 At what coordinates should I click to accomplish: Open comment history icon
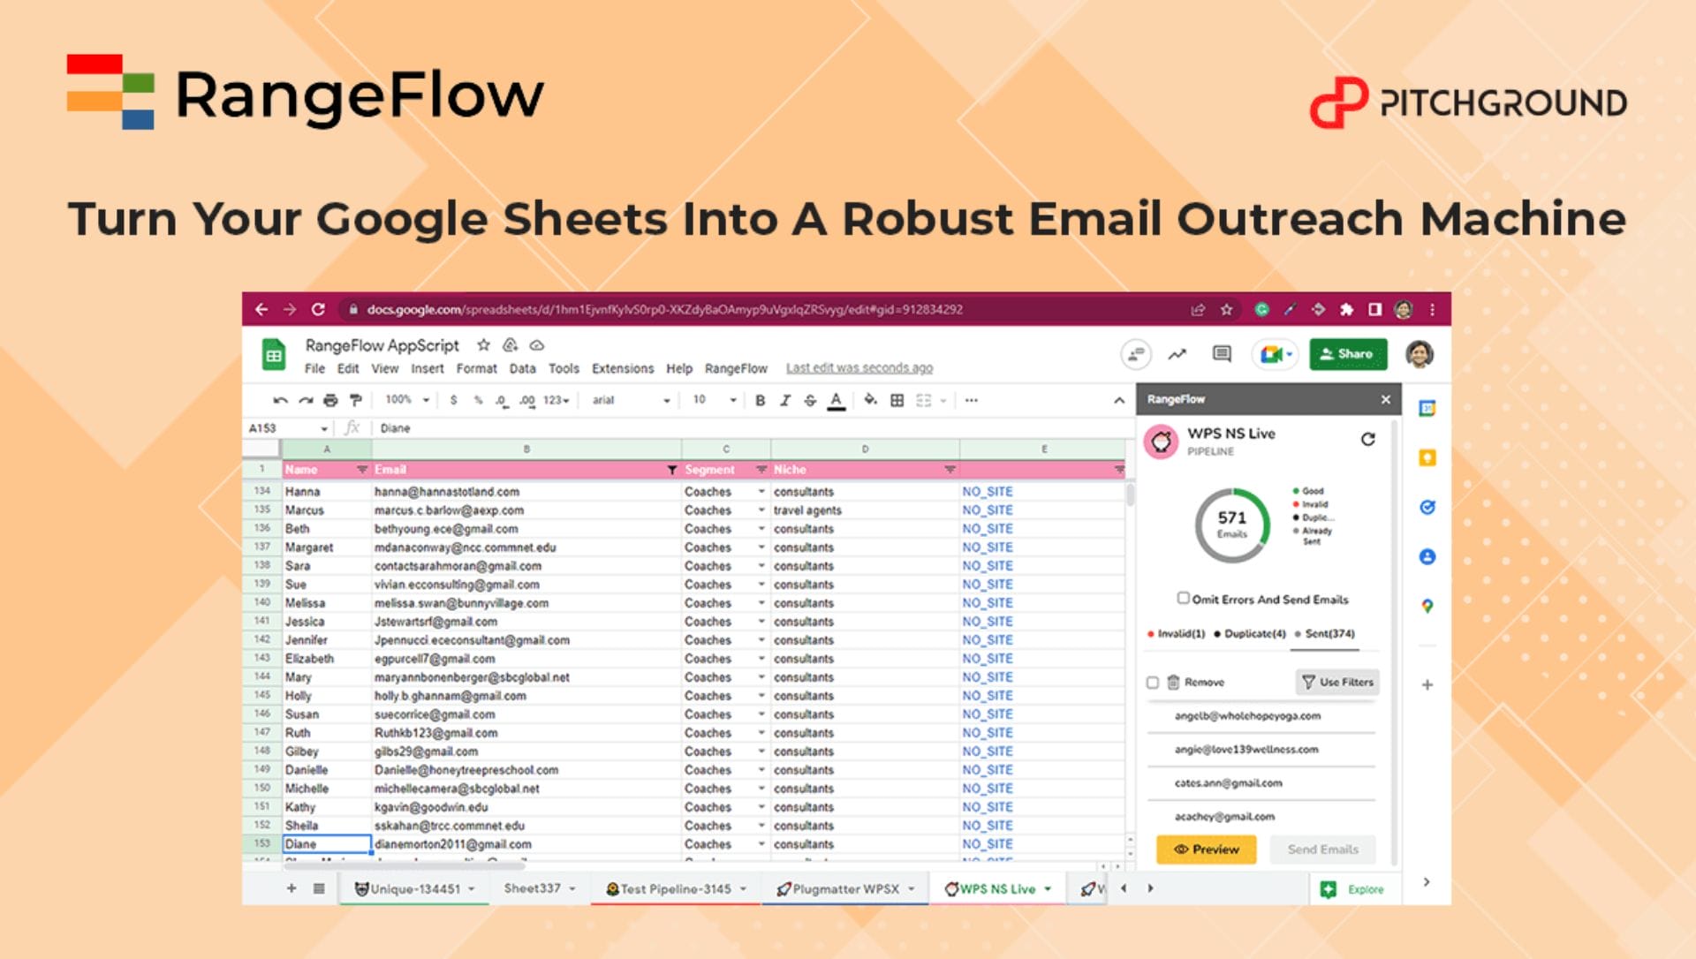coord(1222,354)
